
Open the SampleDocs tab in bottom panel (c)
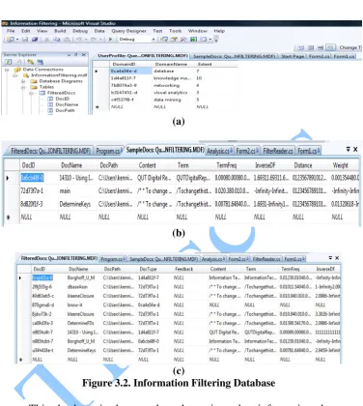pos(163,259)
